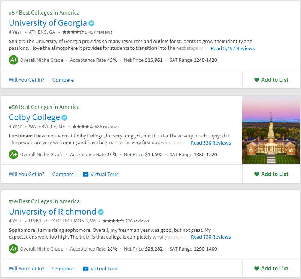
Task: Click star rating for University of Georgia
Action: click(x=73, y=32)
